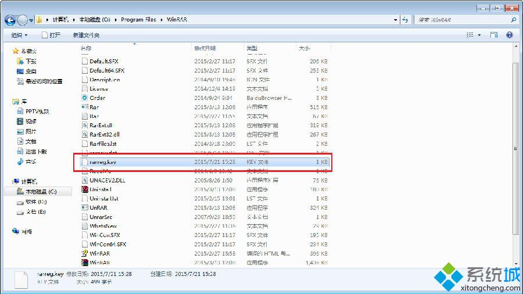
Task: Select the License text file icon
Action: (x=85, y=89)
